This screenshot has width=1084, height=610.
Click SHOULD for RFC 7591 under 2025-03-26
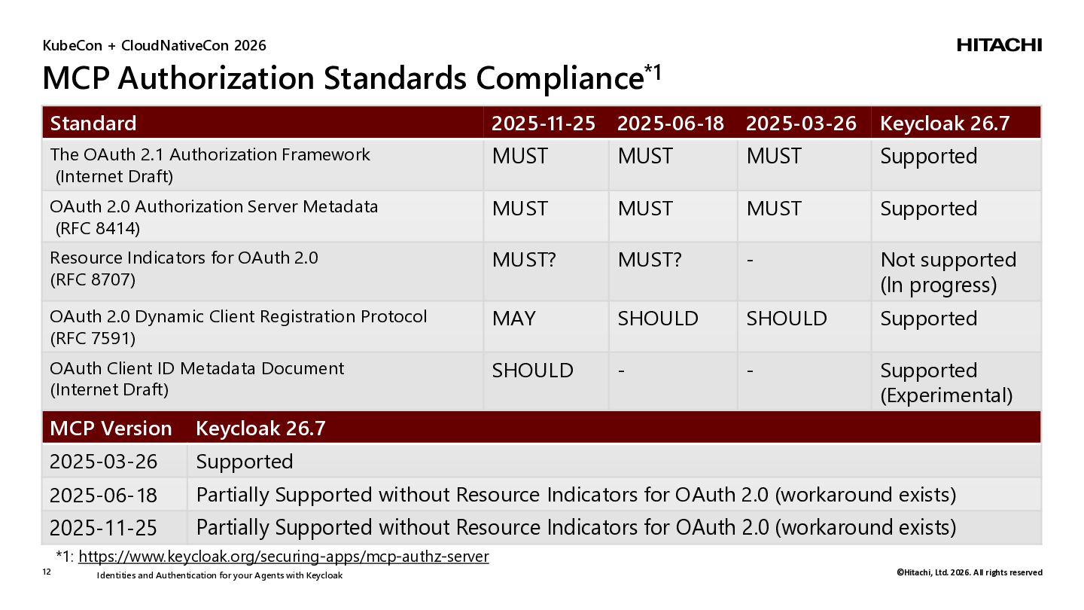coord(787,319)
